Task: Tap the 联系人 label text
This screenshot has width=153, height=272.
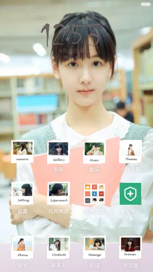Action: click(x=59, y=265)
